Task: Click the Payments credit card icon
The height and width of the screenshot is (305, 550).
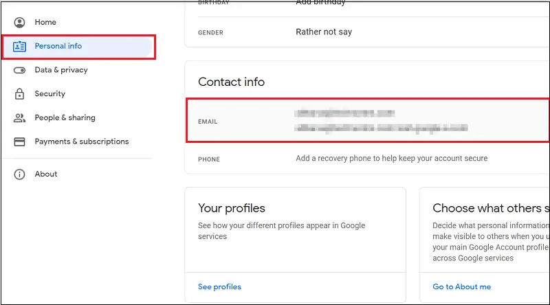Action: point(19,142)
